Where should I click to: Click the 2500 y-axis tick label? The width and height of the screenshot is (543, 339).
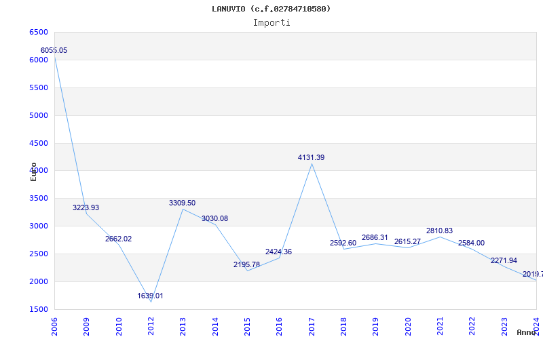39,254
